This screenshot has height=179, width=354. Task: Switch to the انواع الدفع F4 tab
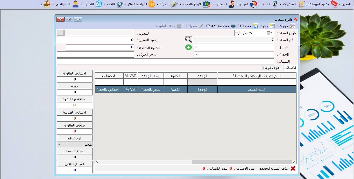(272, 68)
